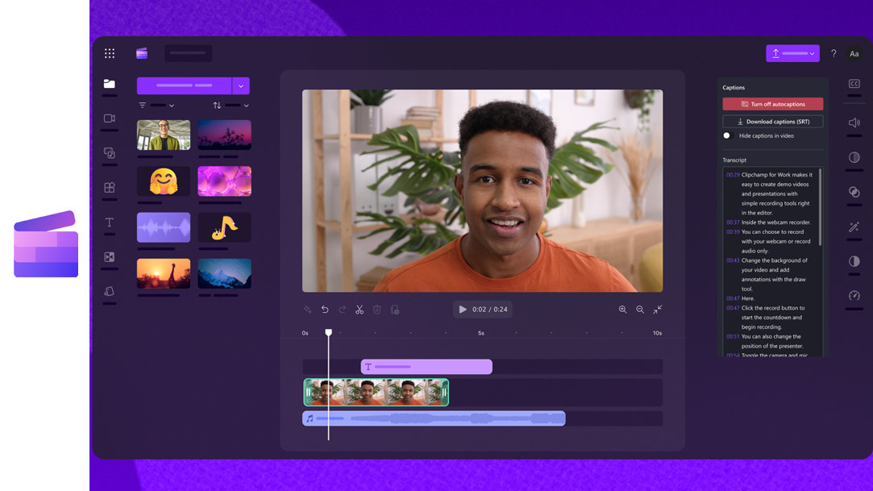Click transcript line "Here."
The image size is (873, 491).
click(748, 298)
